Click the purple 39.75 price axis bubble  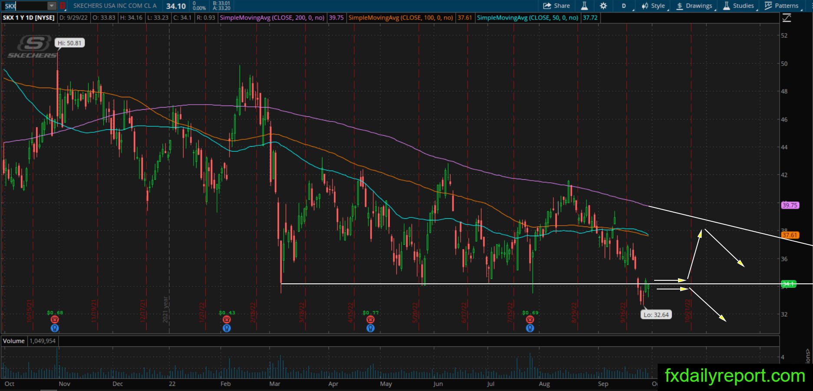[790, 205]
